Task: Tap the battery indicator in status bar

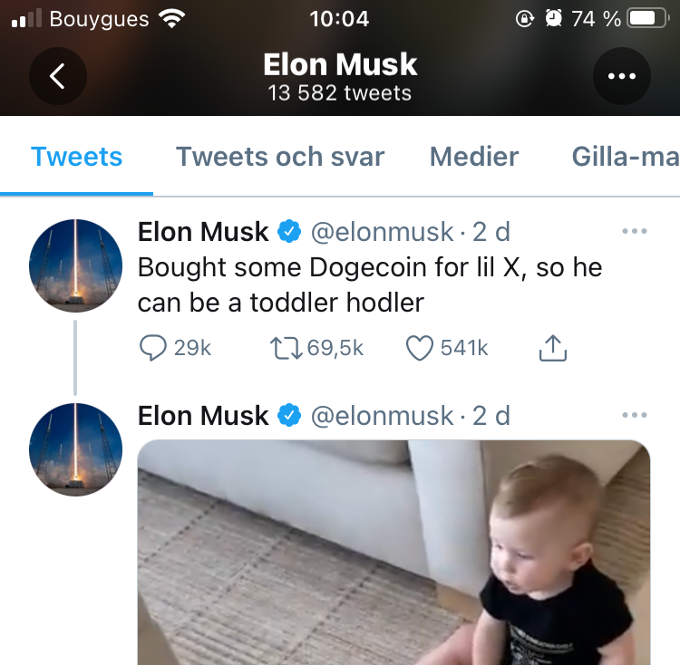Action: click(647, 19)
